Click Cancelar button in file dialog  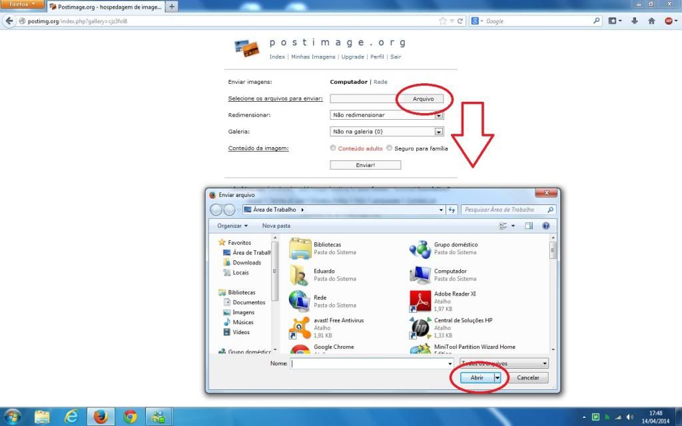pyautogui.click(x=528, y=377)
